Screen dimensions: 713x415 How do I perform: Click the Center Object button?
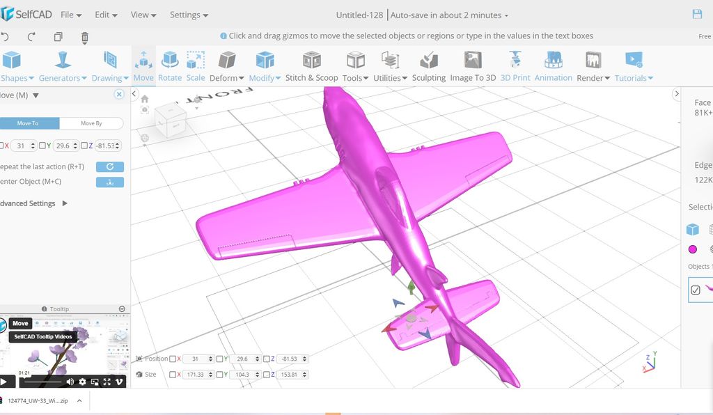click(x=110, y=182)
